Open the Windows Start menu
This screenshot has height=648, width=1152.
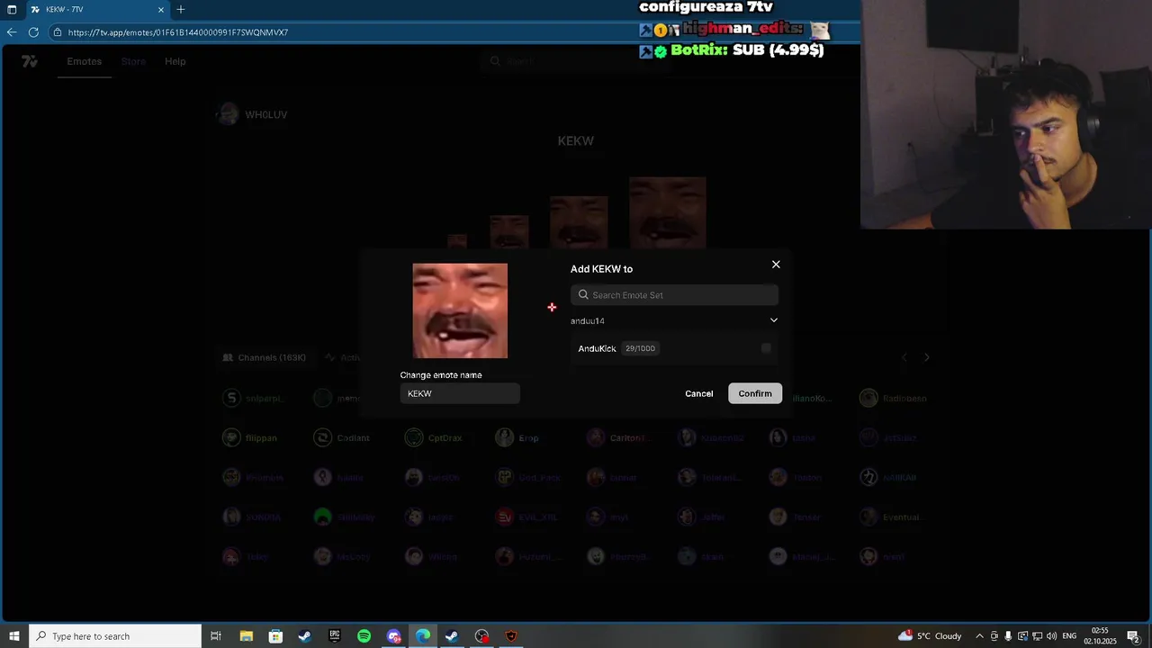(13, 636)
